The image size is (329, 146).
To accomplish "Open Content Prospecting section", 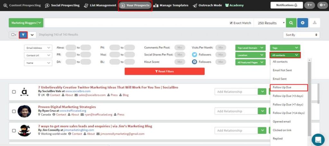I will coord(22,5).
